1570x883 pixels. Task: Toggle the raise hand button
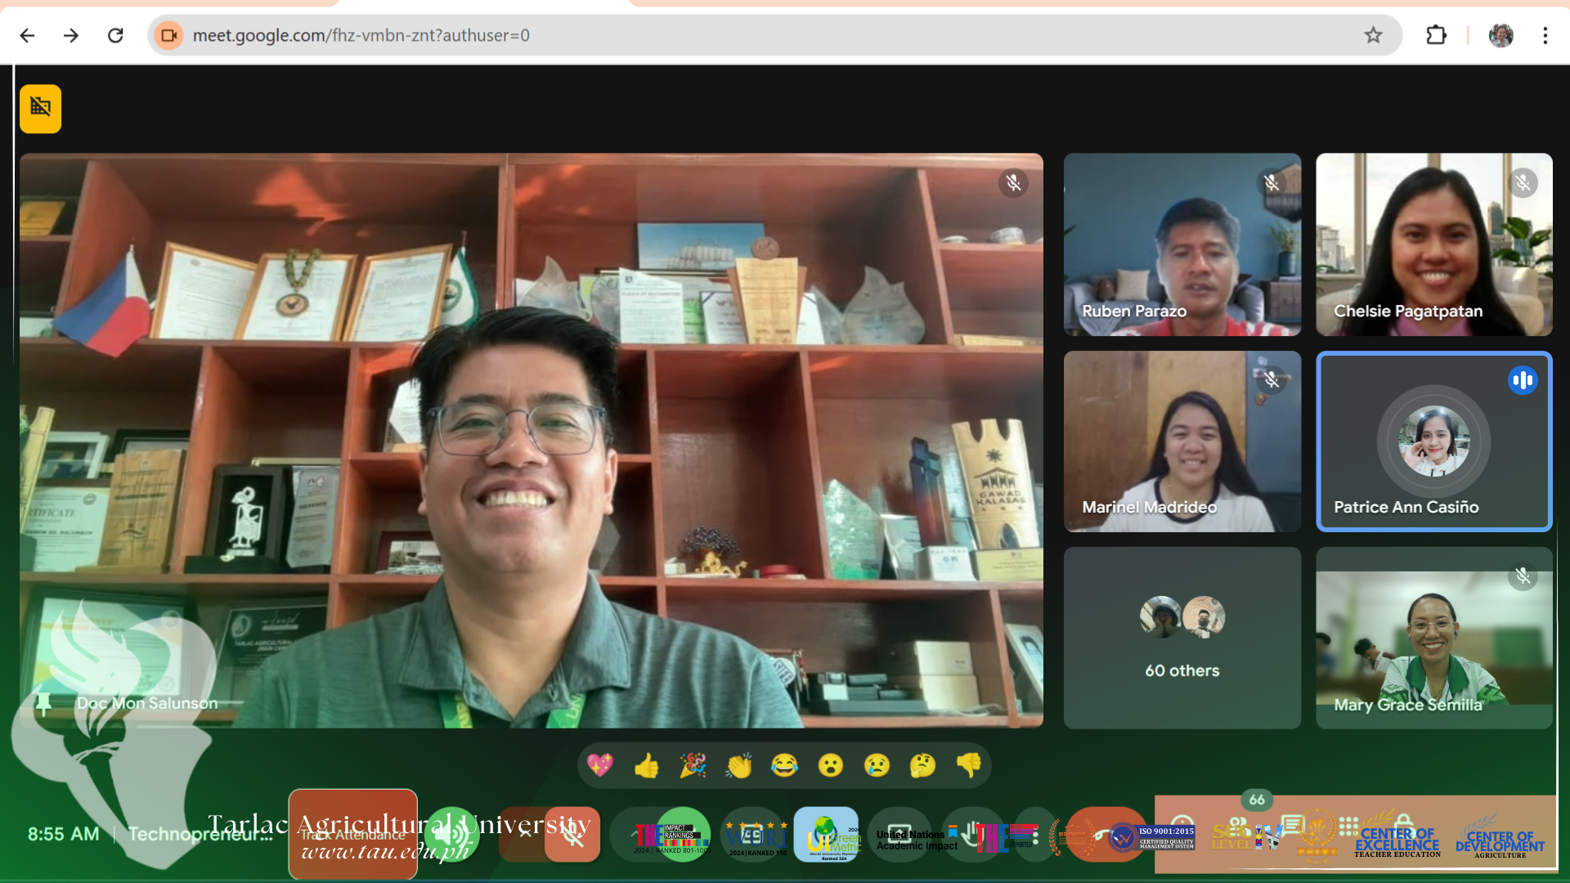[972, 835]
